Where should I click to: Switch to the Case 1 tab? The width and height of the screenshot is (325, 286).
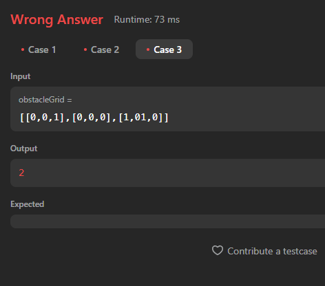39,49
